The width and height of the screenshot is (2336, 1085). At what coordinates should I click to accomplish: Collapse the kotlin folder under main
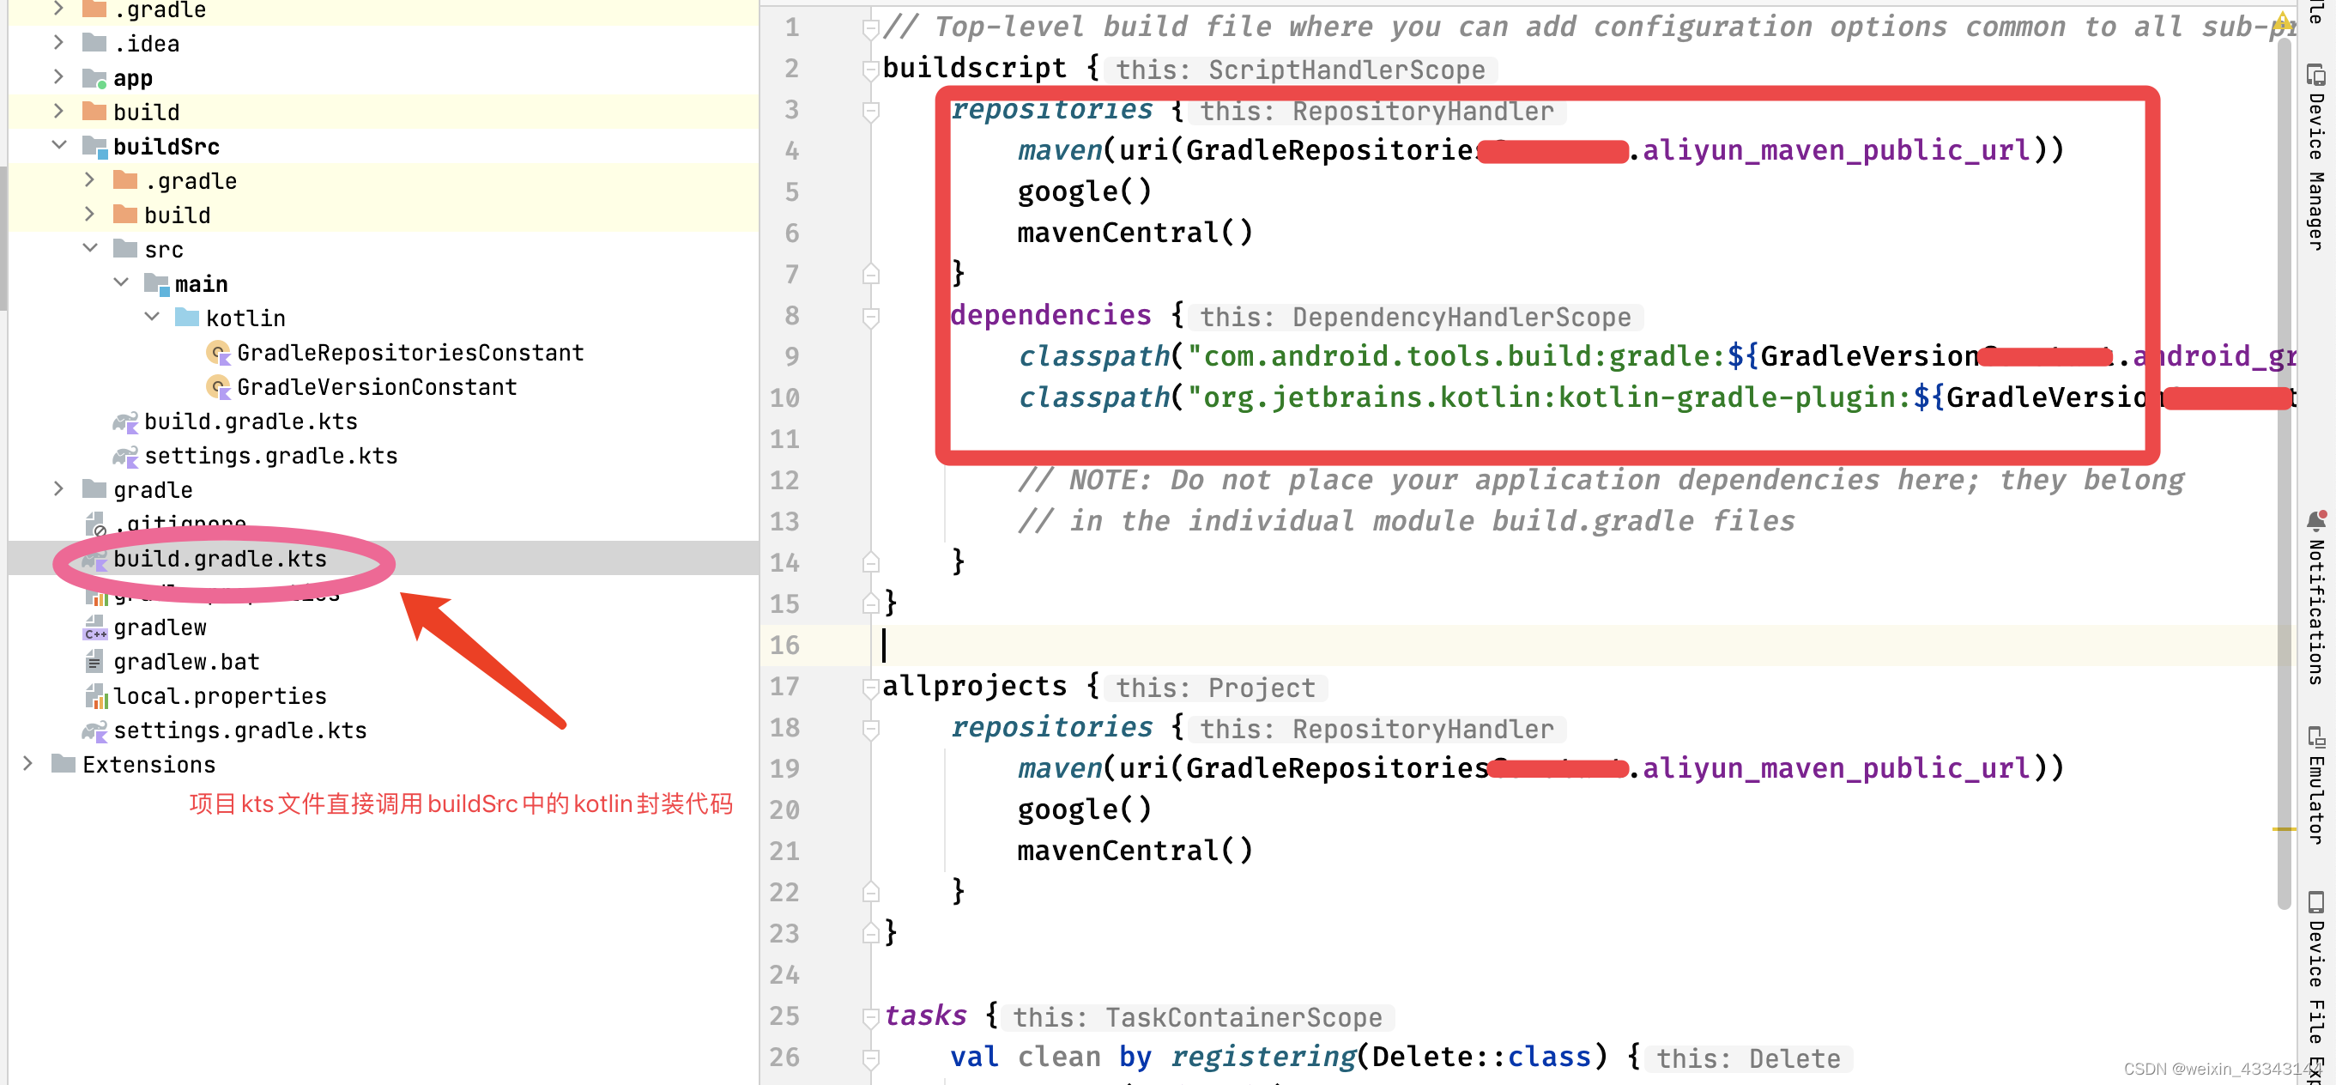coord(154,317)
